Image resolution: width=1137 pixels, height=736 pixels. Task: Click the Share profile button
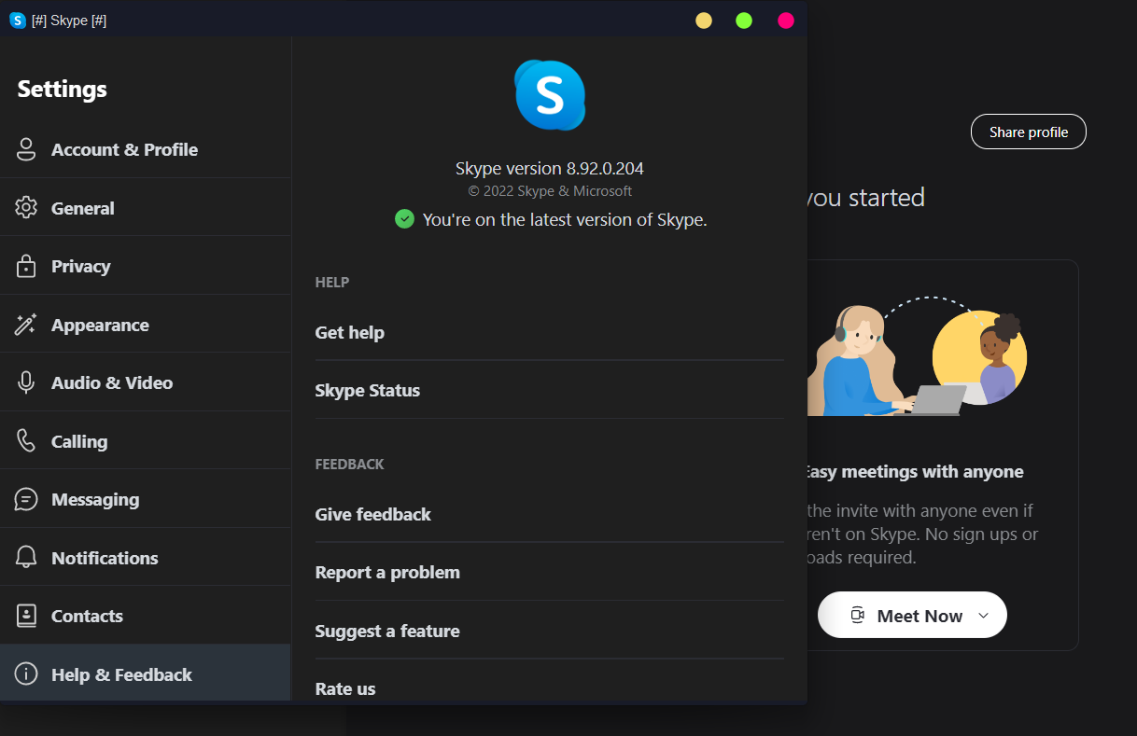pos(1029,132)
